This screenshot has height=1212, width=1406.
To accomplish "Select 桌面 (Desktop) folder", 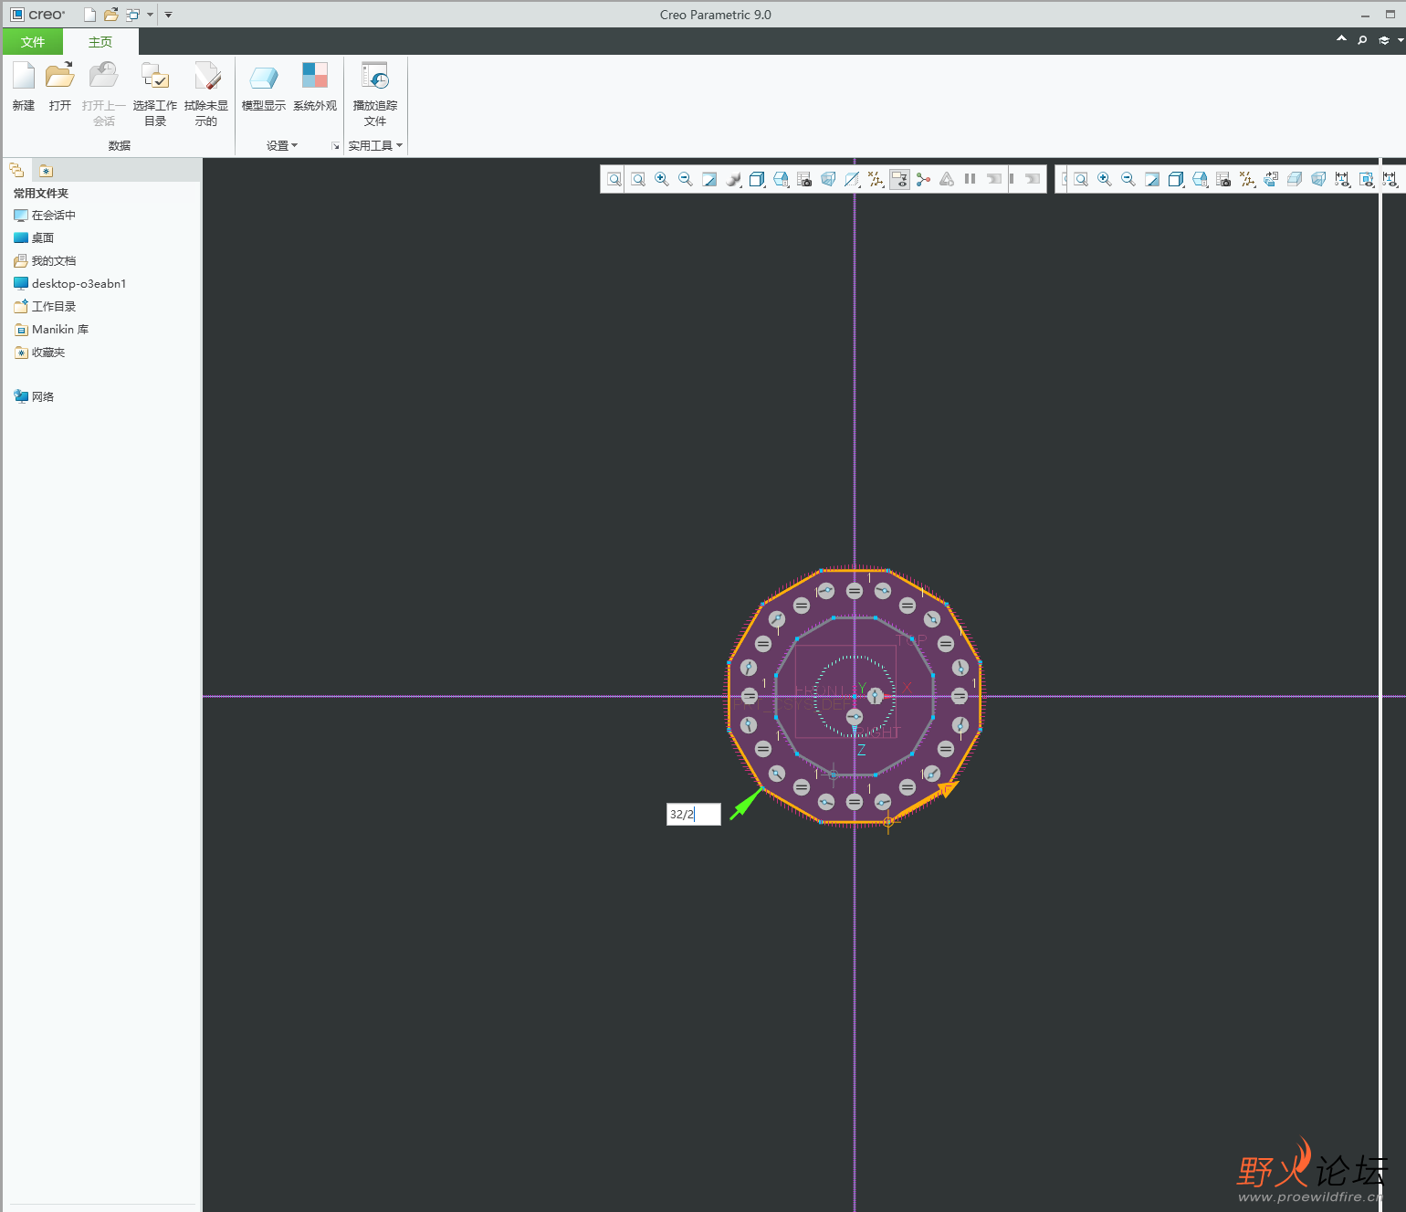I will (x=34, y=238).
